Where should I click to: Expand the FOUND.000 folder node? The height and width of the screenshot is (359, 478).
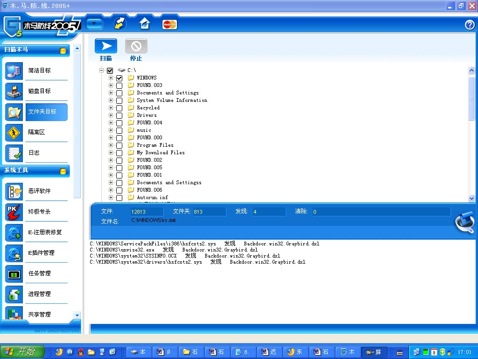coord(111,138)
